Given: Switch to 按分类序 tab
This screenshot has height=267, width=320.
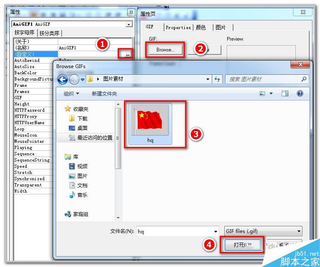Looking at the screenshot, I should pyautogui.click(x=50, y=33).
